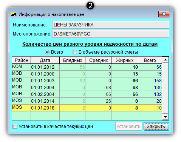Click the Район column header
The width and height of the screenshot is (181, 142).
22,60
